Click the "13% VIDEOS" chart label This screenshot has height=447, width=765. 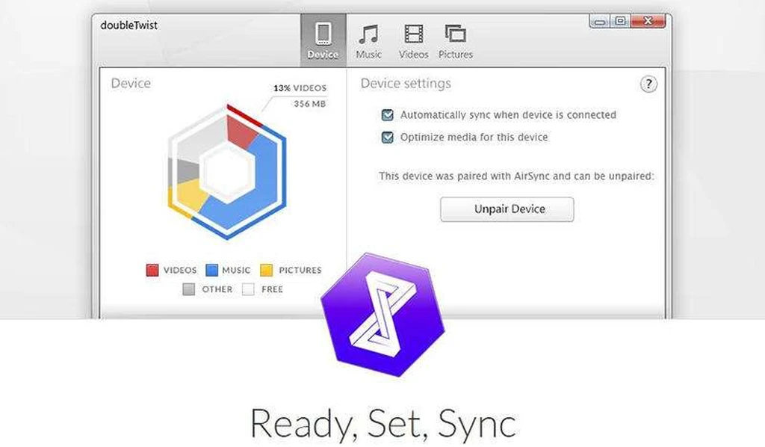point(300,88)
